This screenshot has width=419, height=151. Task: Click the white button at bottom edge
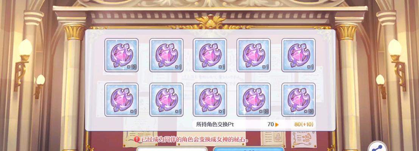tap(172, 149)
